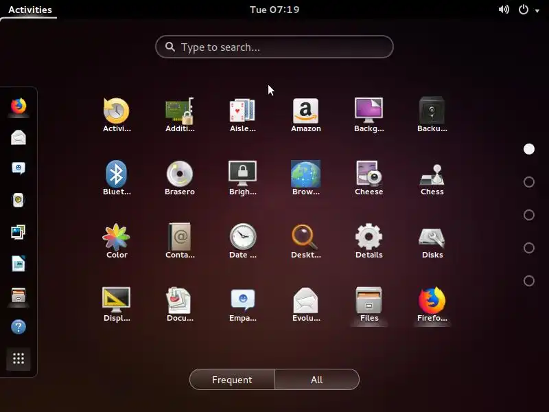
Task: Launch Evolution mail app in grid
Action: coord(305,304)
